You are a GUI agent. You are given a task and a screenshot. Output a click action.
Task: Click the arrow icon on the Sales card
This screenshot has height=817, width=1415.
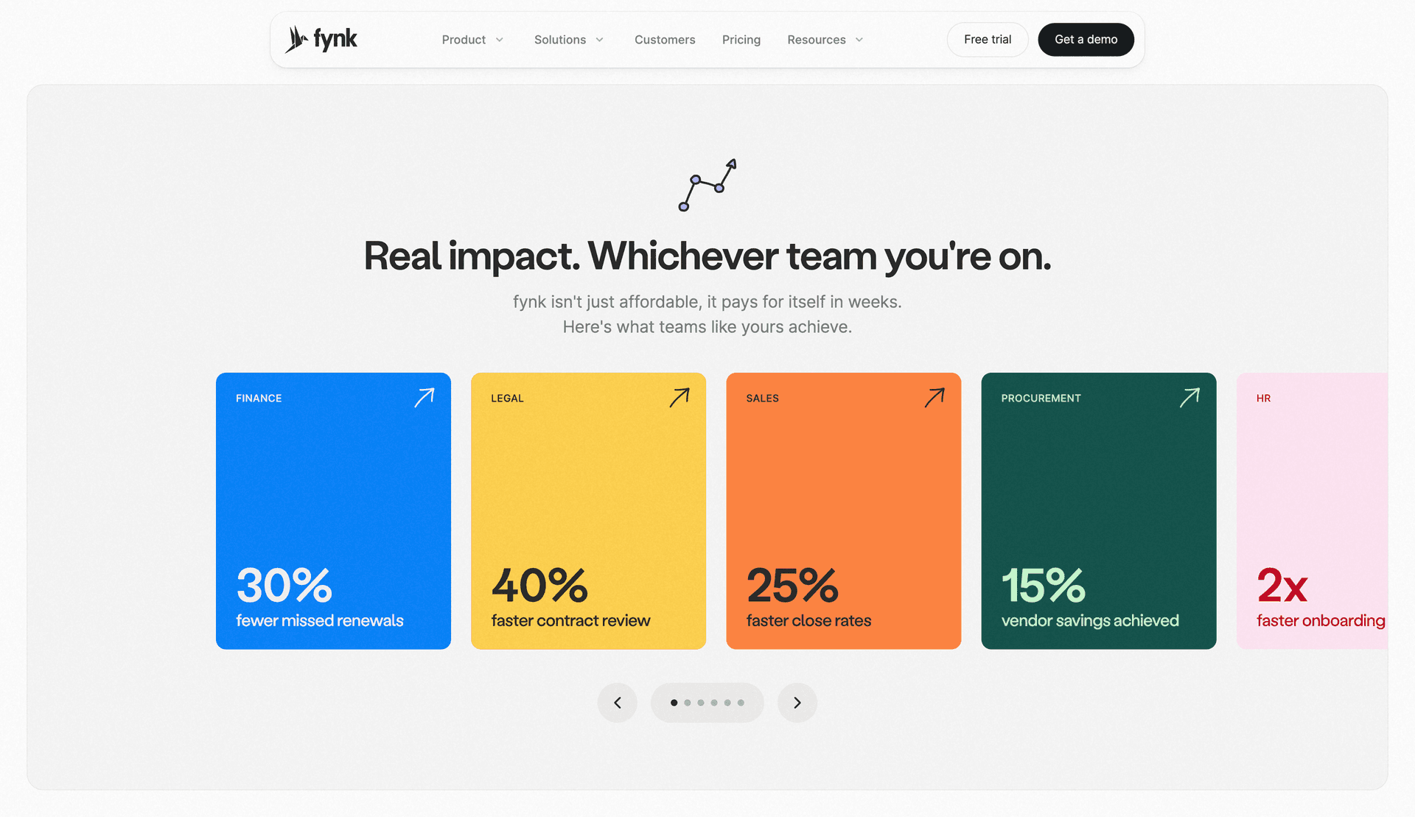pos(934,398)
